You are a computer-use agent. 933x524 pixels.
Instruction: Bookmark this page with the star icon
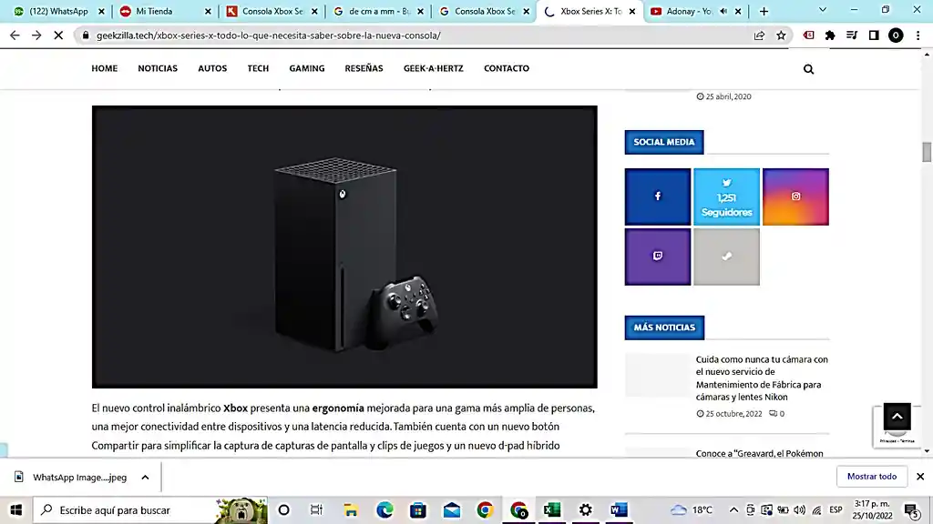click(781, 35)
